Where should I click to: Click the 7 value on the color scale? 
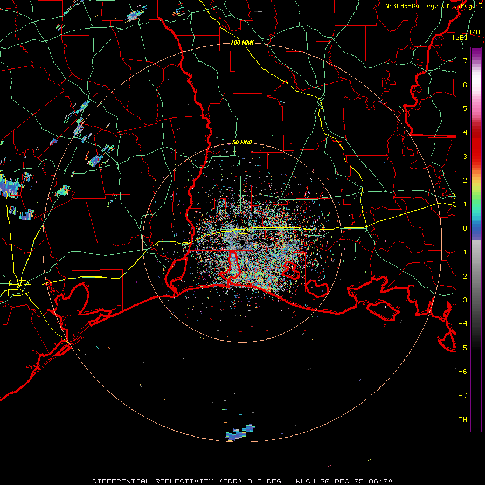[x=465, y=60]
